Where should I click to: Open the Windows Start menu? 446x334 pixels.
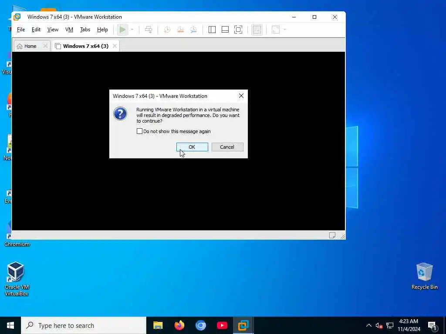10,325
